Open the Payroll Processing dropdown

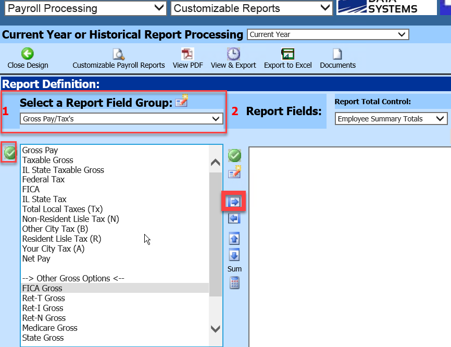click(85, 8)
